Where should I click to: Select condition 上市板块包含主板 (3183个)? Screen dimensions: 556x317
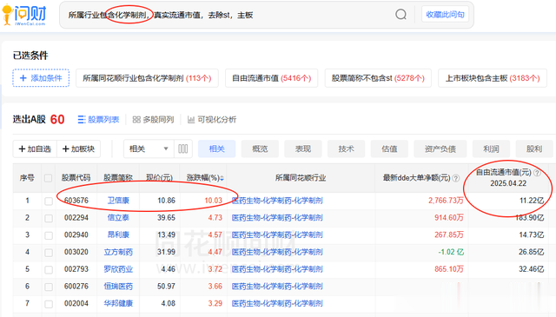click(x=493, y=78)
